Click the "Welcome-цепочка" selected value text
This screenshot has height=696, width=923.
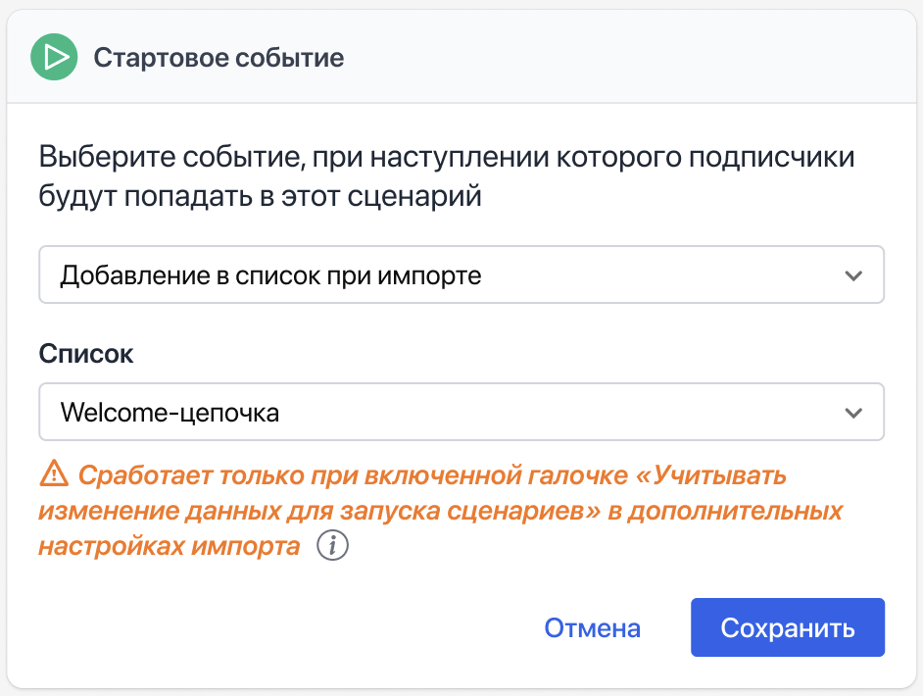pos(170,413)
